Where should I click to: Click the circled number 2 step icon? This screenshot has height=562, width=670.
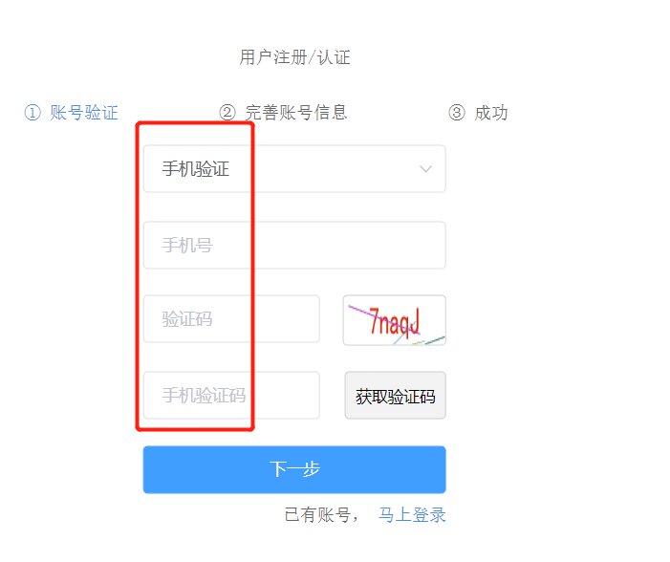point(227,113)
